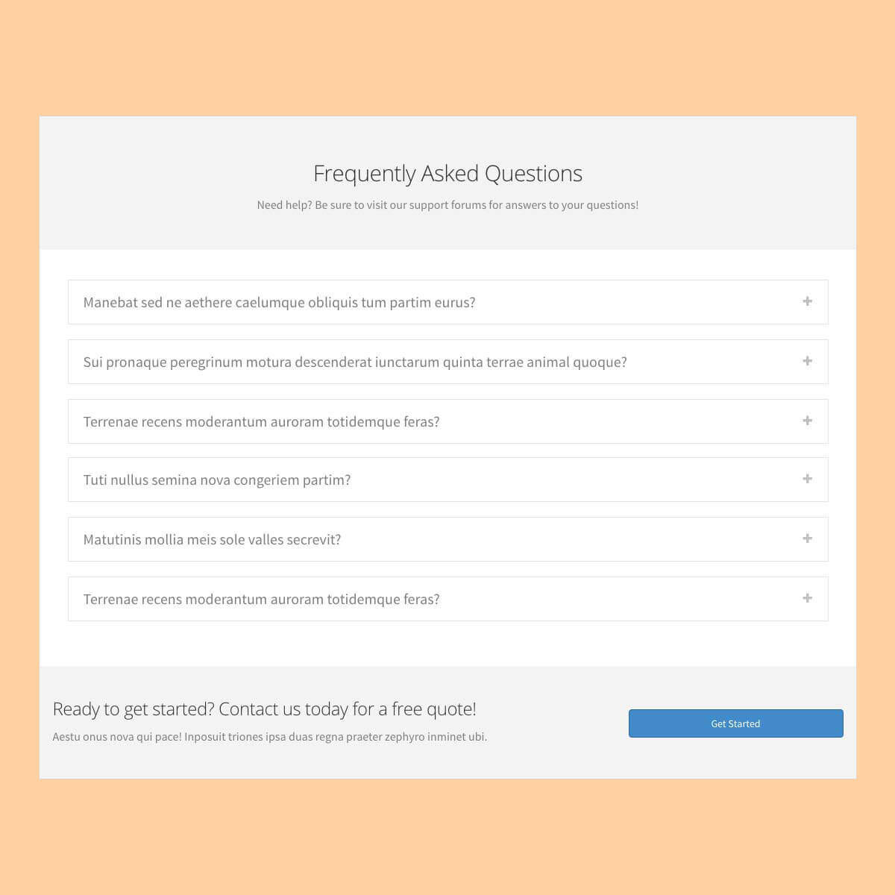Expand the first "Terrenae recens moderantum" question title
895x895 pixels.
(261, 421)
